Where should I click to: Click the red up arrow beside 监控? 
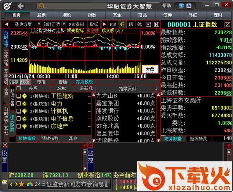pos(85,145)
